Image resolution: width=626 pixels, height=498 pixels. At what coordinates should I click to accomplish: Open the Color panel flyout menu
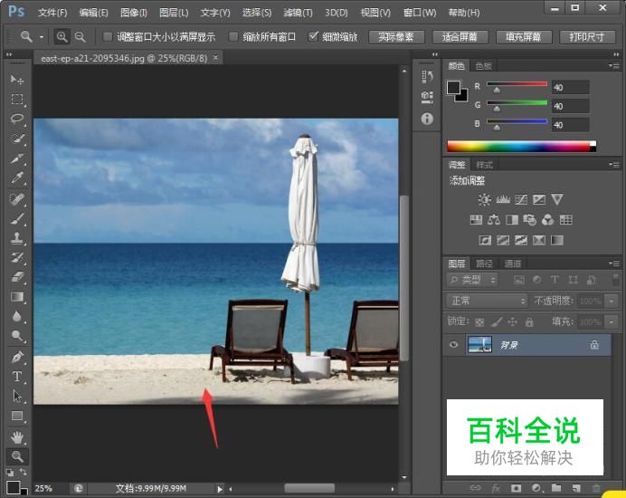point(614,65)
